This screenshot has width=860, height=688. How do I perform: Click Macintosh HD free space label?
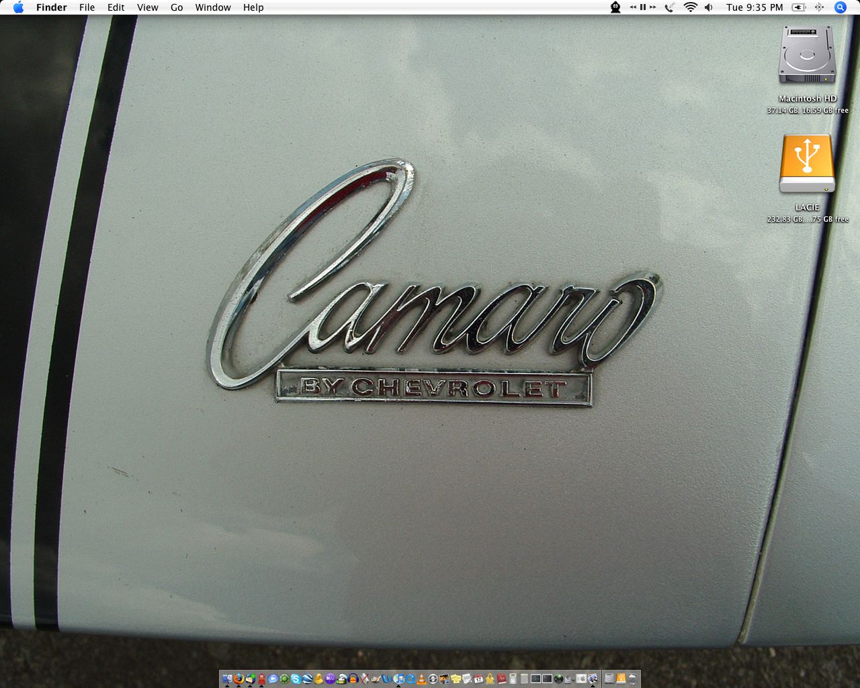click(x=808, y=110)
